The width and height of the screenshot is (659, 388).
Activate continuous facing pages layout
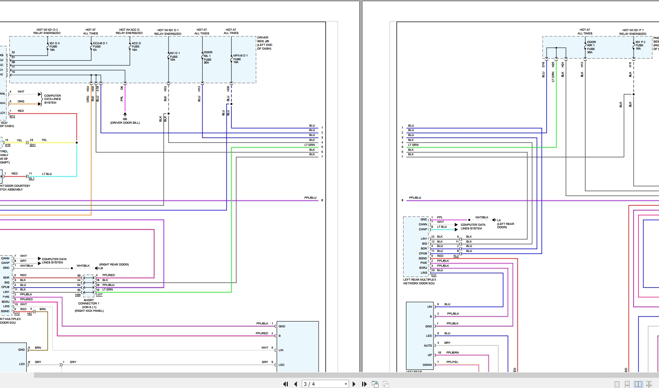point(649,384)
